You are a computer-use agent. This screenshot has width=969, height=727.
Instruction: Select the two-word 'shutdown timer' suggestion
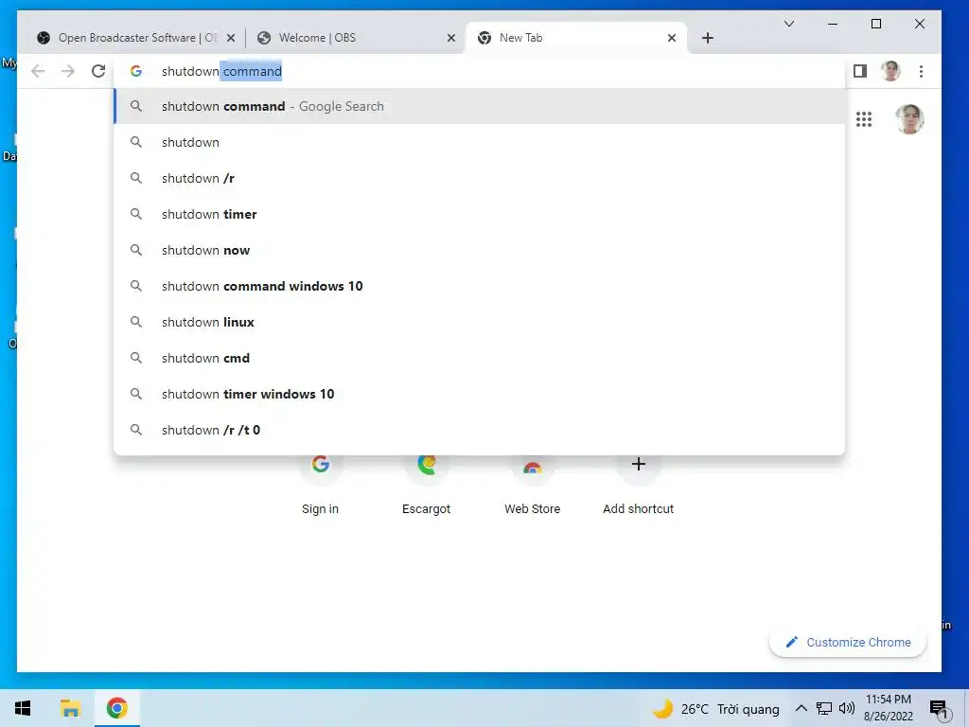coord(480,214)
